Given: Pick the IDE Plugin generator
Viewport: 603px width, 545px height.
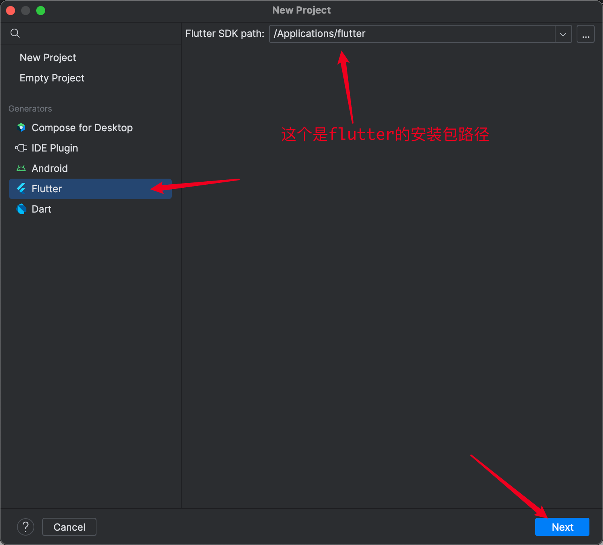Looking at the screenshot, I should click(x=55, y=148).
